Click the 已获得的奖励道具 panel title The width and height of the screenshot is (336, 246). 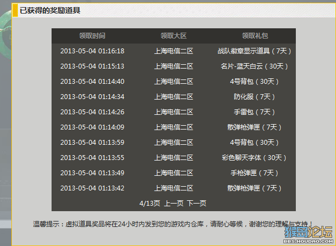tap(50, 10)
